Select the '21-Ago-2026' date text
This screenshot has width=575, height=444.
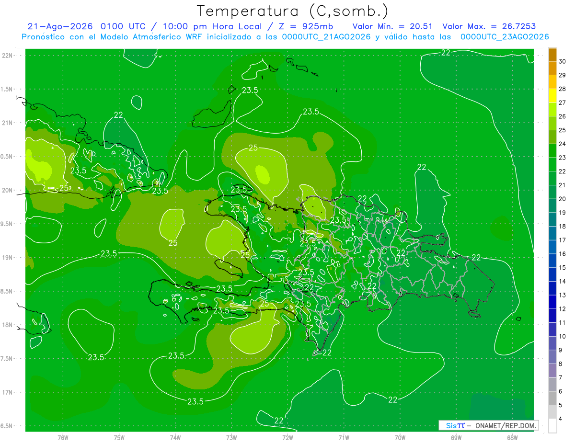(60, 26)
